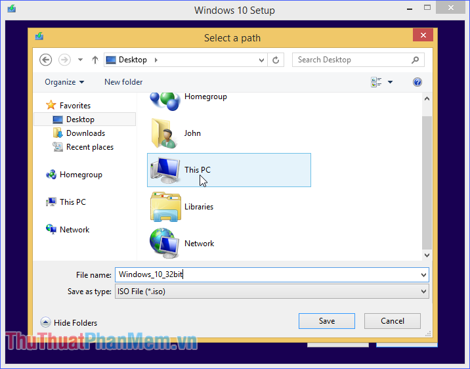The image size is (470, 369).
Task: Click the Windows 10 Setup window icon
Action: (12, 9)
